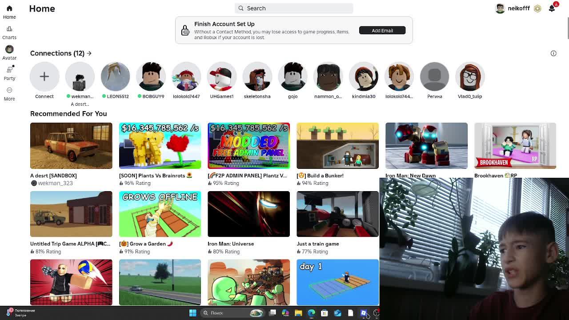
Task: Click the 'Just a train game' title
Action: (x=318, y=244)
